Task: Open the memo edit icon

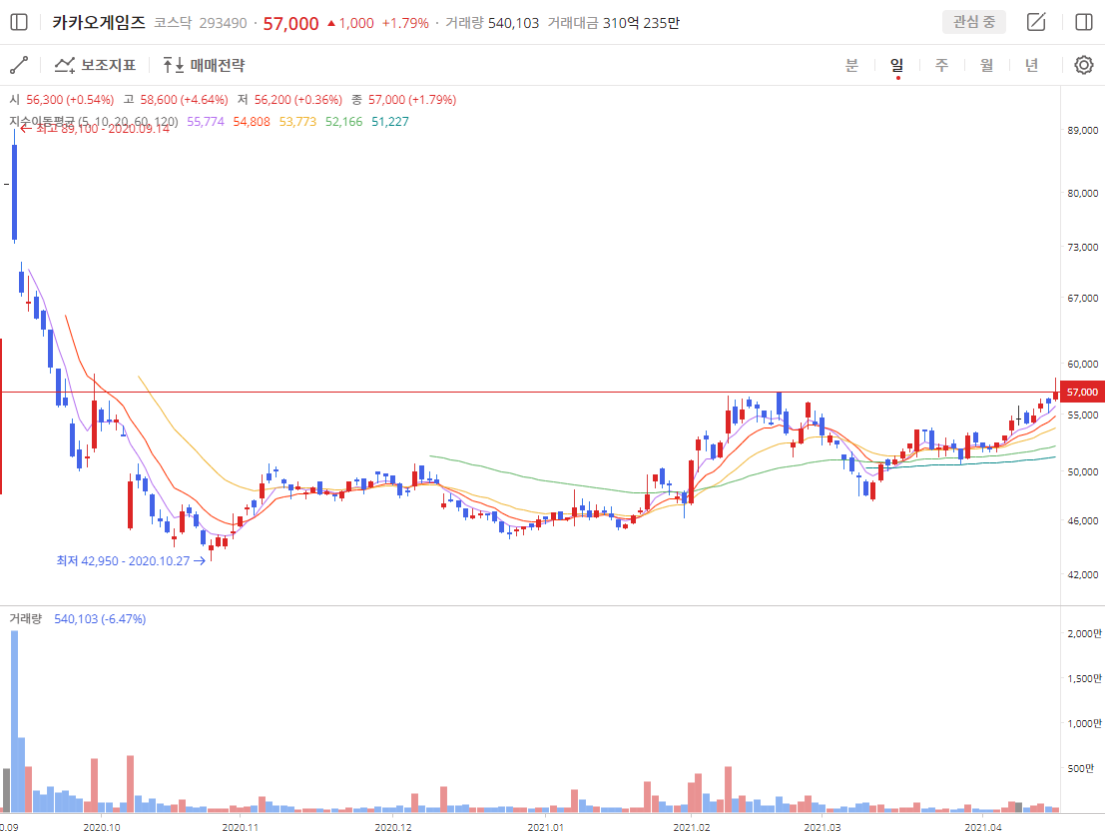Action: (1036, 22)
